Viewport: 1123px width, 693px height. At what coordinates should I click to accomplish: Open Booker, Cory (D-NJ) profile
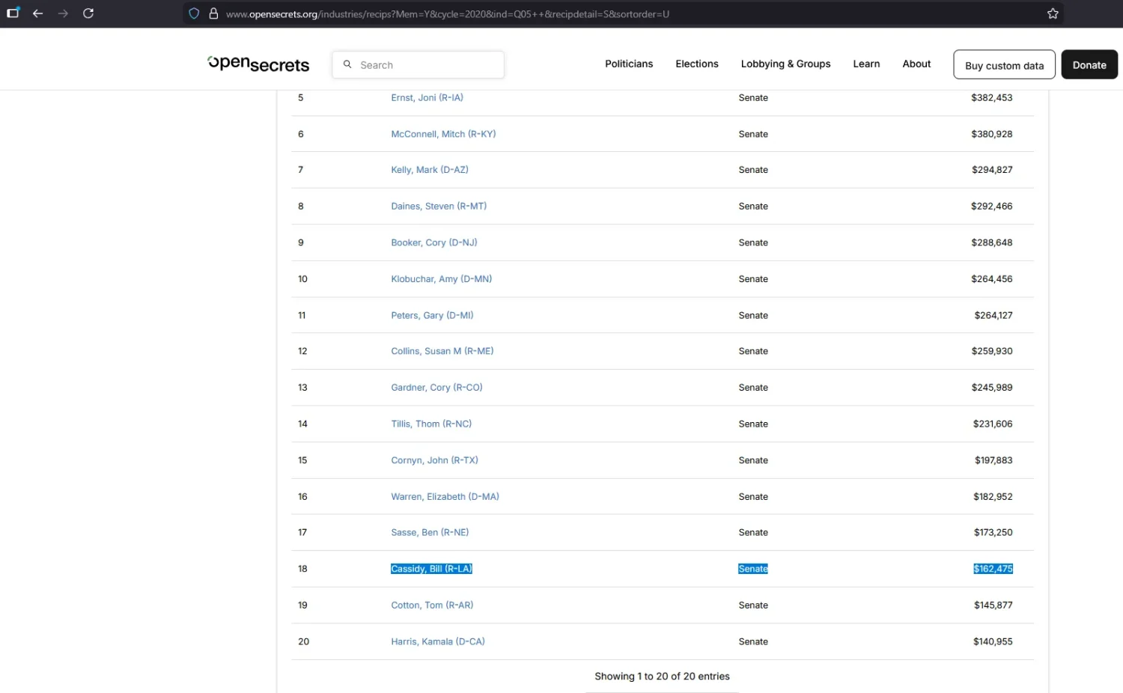click(434, 242)
